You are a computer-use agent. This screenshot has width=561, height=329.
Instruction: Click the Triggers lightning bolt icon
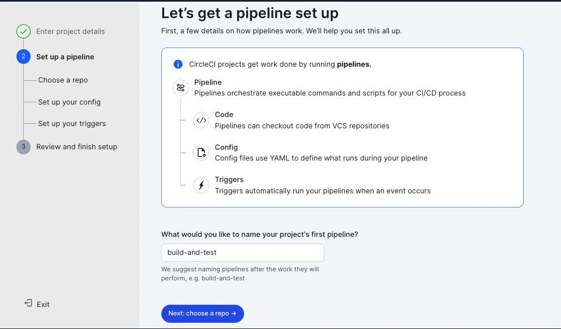(x=201, y=185)
